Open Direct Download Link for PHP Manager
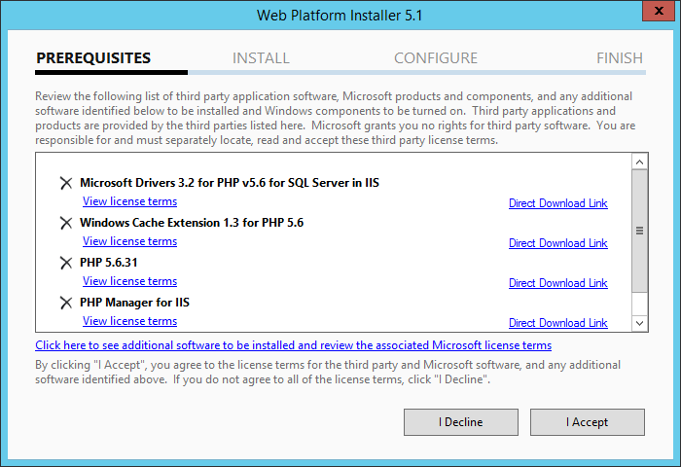Image resolution: width=681 pixels, height=467 pixels. coord(557,323)
